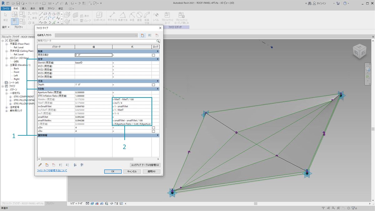This screenshot has height=211, width=375.
Task: Click the Component tool
Action: click(x=99, y=17)
